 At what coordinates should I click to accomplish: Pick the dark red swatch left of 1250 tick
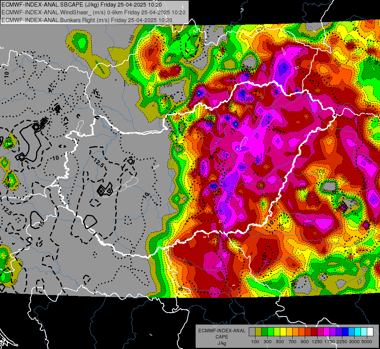pos(314,332)
